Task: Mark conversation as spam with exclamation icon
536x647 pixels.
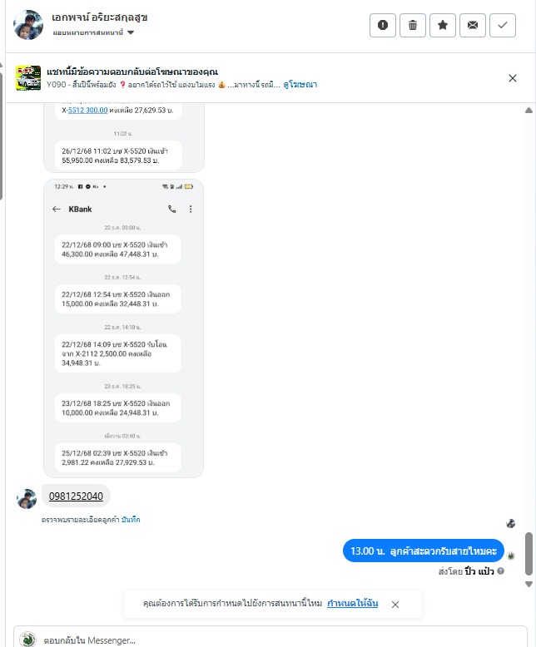Action: (x=382, y=25)
